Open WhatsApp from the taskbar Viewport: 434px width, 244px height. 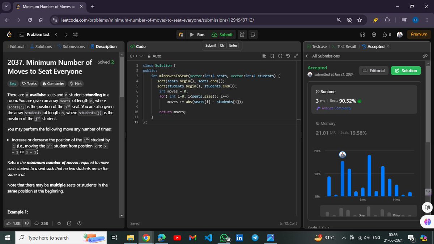tap(224, 237)
